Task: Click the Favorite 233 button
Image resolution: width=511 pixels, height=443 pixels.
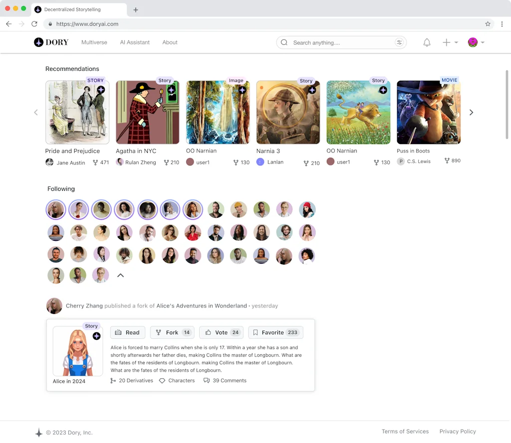Action: (275, 332)
